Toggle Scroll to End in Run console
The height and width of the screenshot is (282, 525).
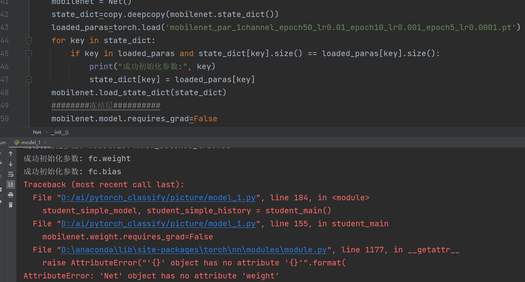pyautogui.click(x=11, y=184)
